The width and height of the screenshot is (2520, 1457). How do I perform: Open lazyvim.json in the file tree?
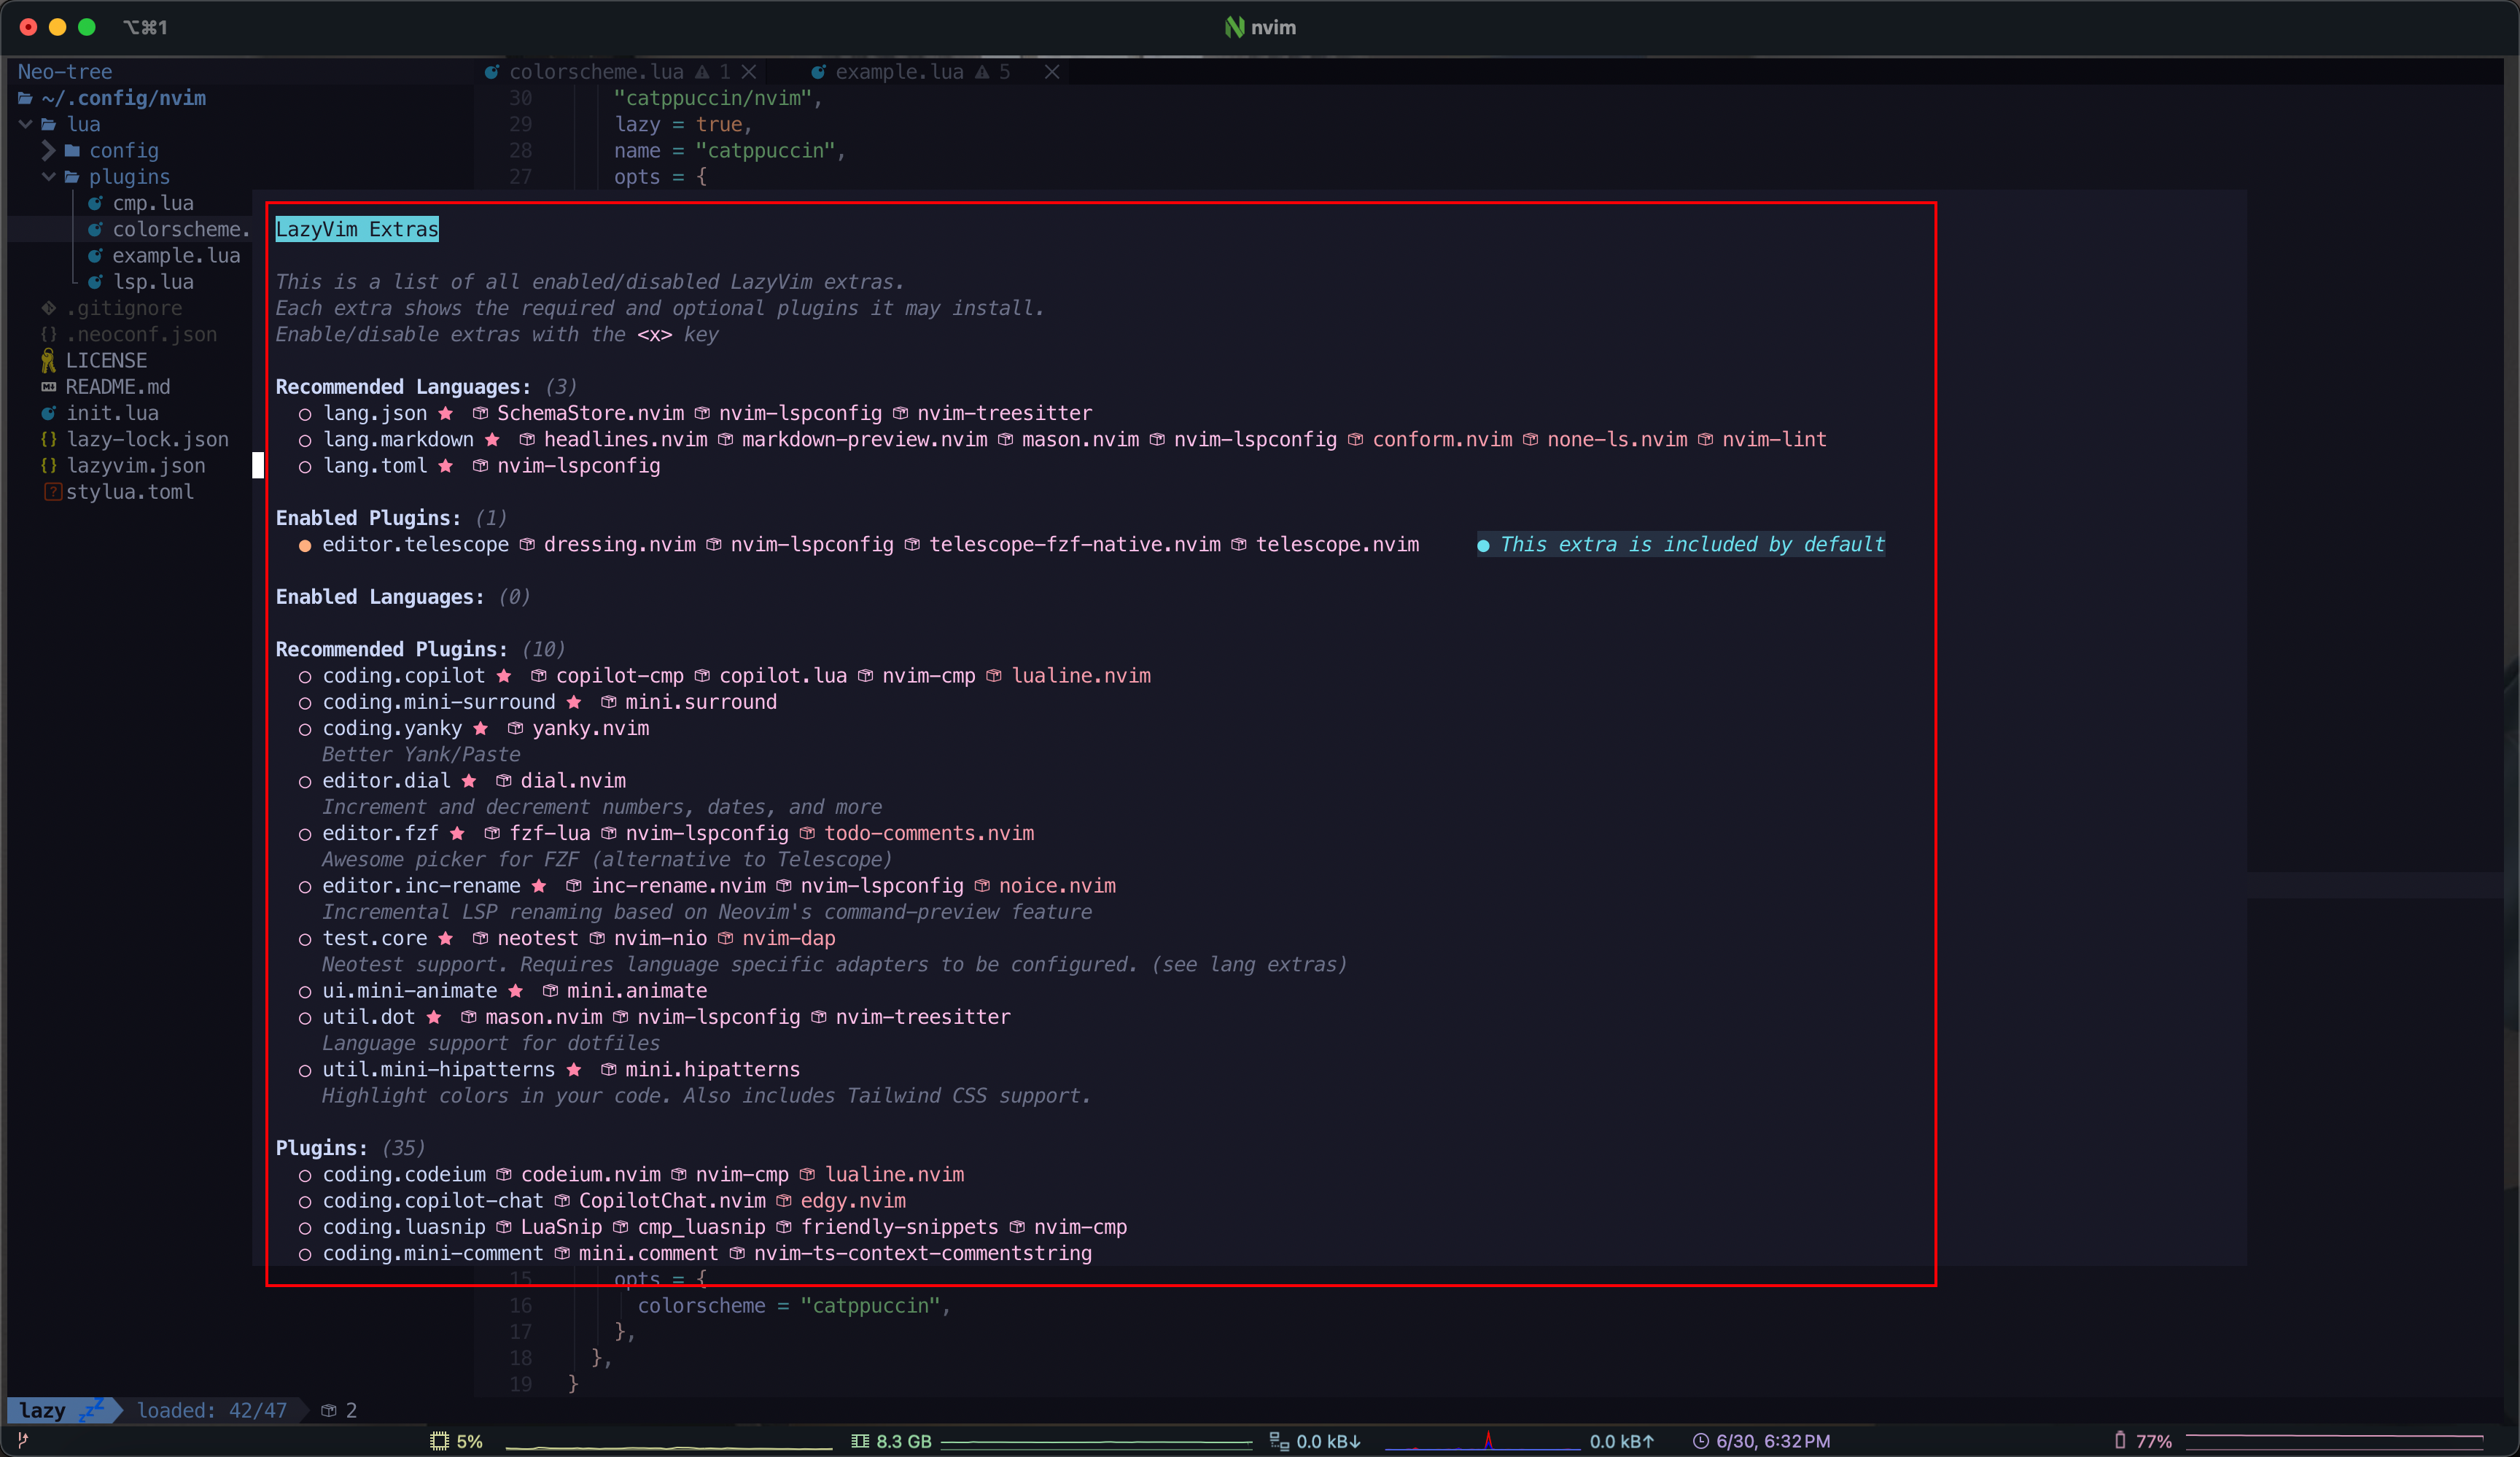tap(136, 466)
